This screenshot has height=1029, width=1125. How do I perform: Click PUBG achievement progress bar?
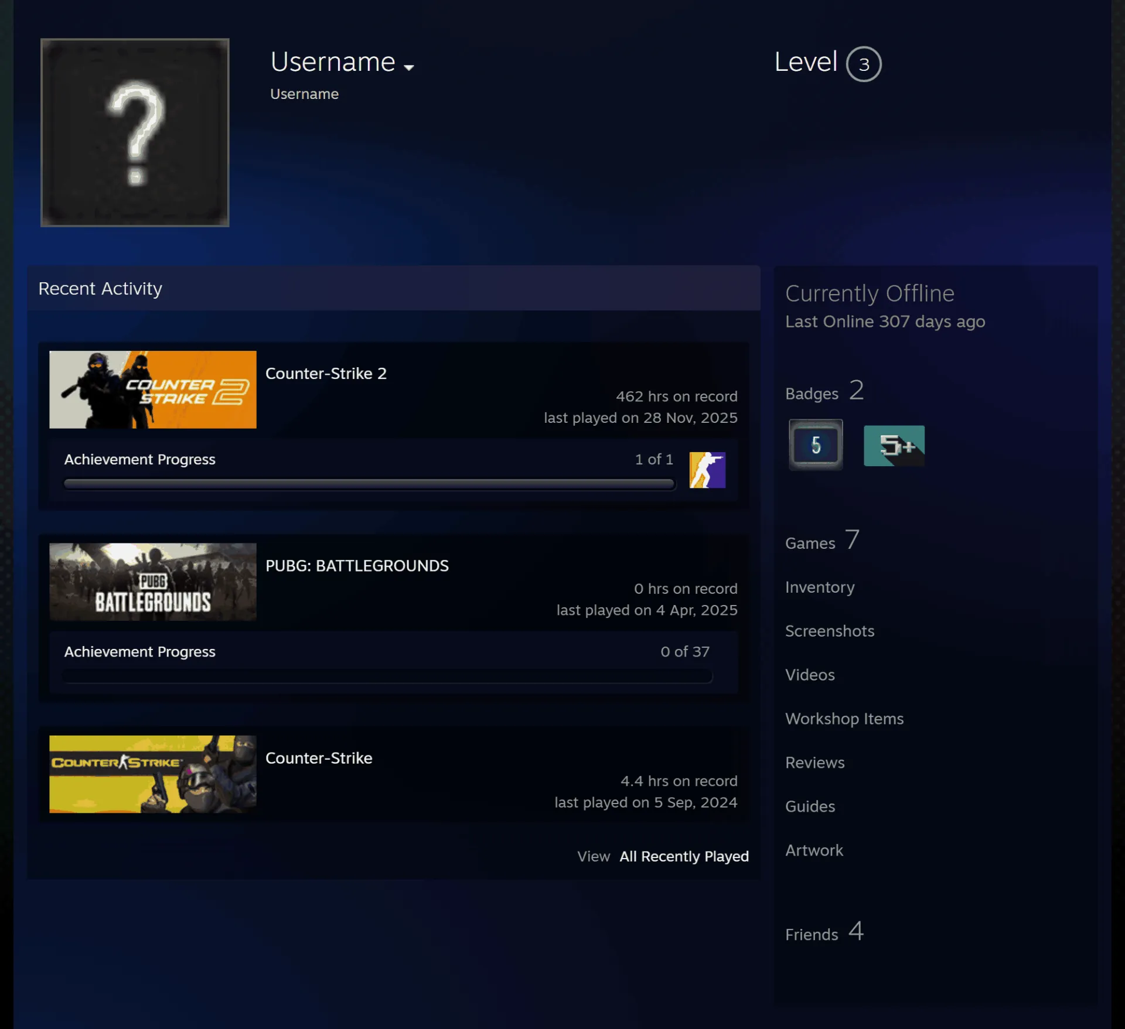click(388, 676)
